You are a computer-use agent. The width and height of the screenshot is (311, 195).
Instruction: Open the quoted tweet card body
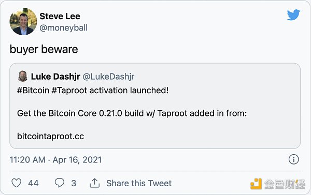click(155, 106)
